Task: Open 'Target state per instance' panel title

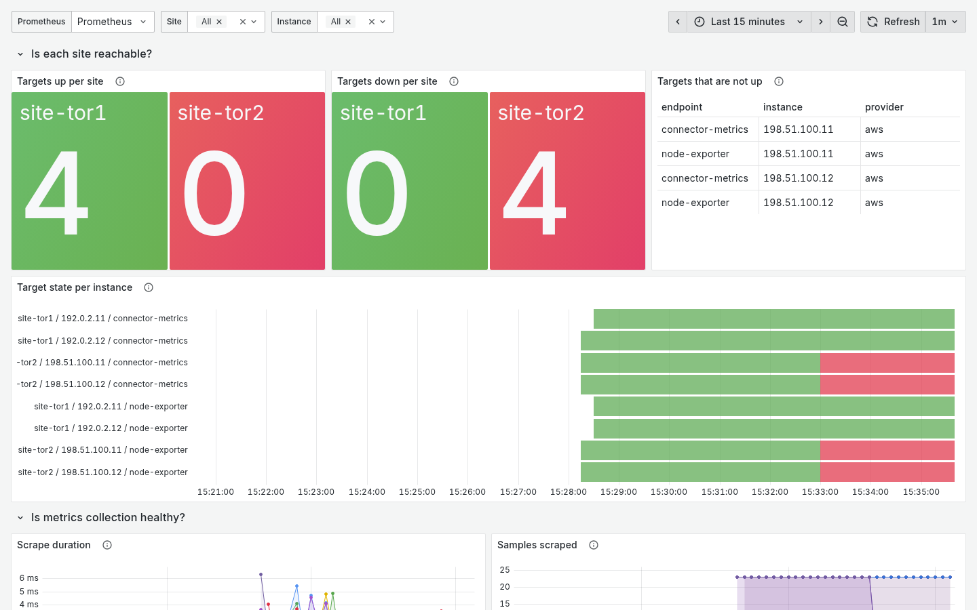Action: (x=75, y=287)
